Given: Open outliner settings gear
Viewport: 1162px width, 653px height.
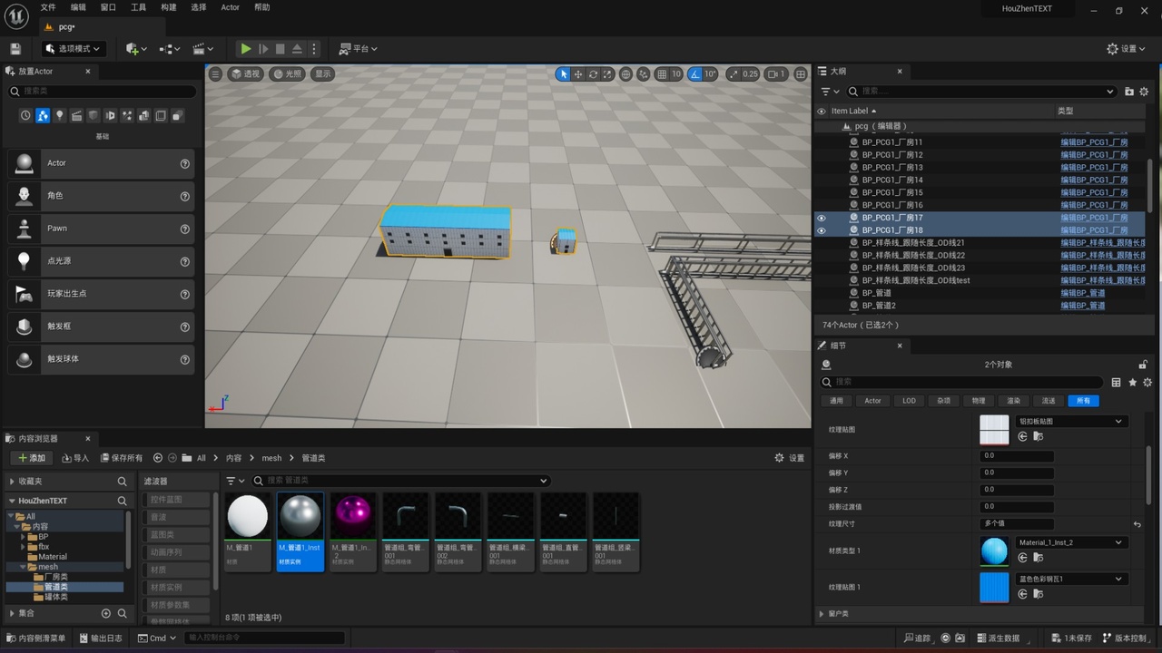Looking at the screenshot, I should 1144,92.
